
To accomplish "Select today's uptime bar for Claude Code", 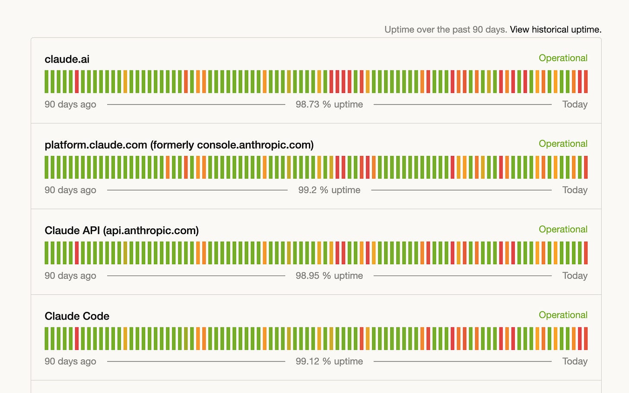I will pos(586,339).
